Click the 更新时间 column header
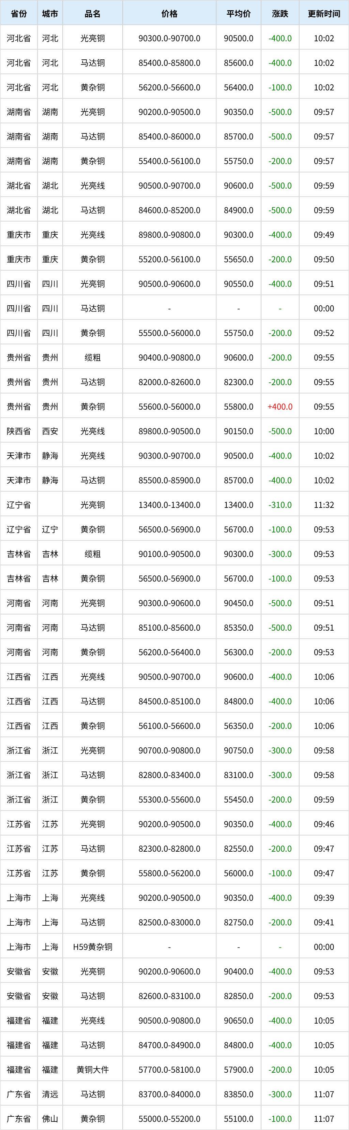The width and height of the screenshot is (349, 1130). (324, 14)
